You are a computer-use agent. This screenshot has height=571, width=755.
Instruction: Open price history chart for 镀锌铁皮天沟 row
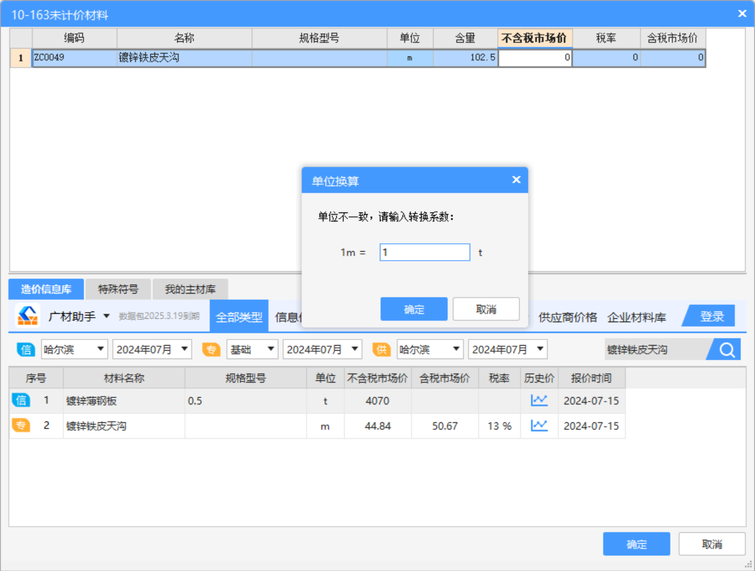click(539, 426)
